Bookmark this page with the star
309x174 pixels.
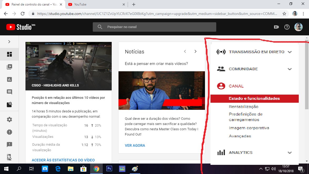(284, 14)
